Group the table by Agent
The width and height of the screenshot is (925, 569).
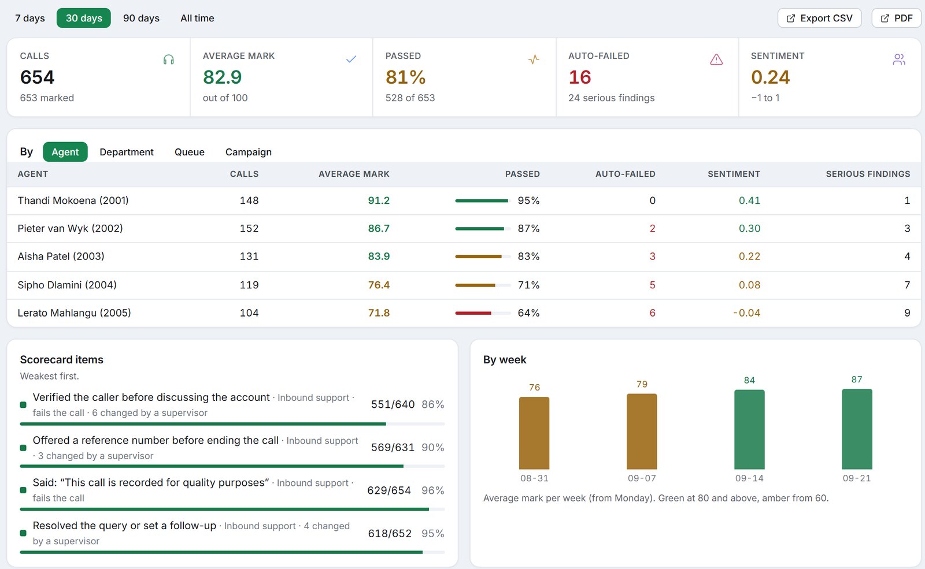click(65, 152)
